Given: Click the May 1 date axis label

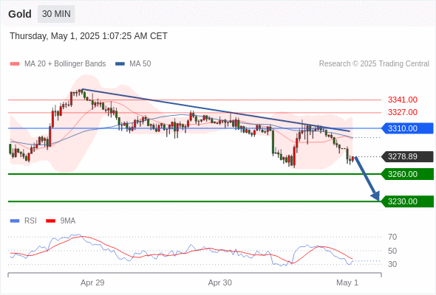Looking at the screenshot, I should point(347,282).
